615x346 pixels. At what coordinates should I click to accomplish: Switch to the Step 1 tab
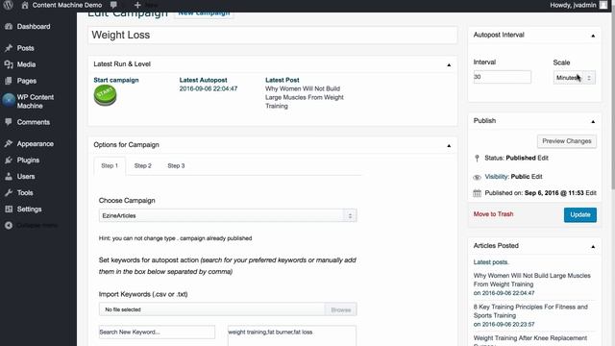110,166
